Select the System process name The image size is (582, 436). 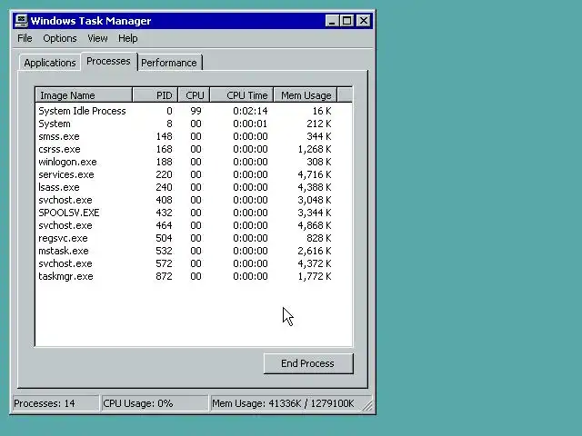(x=55, y=124)
